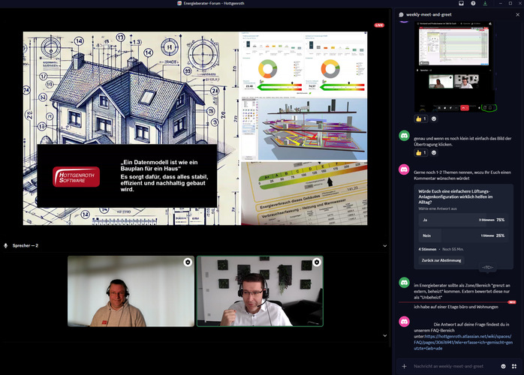Add a reaction to the 'genau und wenn' message
Image resolution: width=524 pixels, height=375 pixels.
point(434,153)
